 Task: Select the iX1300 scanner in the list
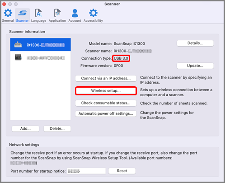click(x=41, y=45)
